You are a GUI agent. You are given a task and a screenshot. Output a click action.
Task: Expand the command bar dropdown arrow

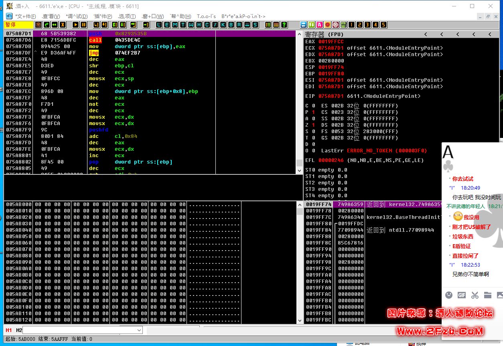pyautogui.click(x=139, y=330)
